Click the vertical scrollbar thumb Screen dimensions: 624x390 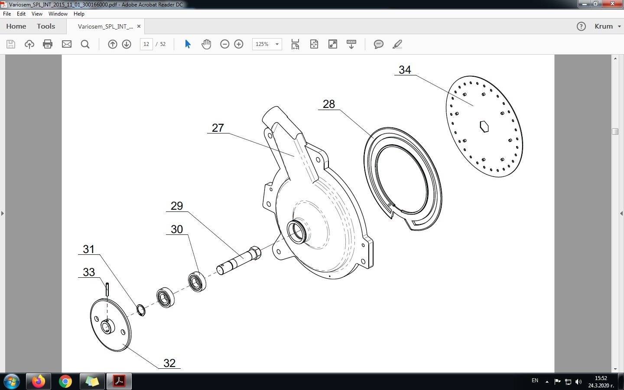(615, 131)
